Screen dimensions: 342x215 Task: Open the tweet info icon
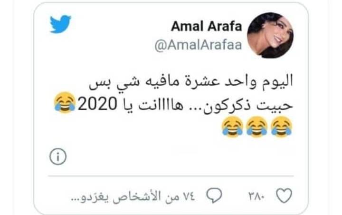[x=58, y=156]
